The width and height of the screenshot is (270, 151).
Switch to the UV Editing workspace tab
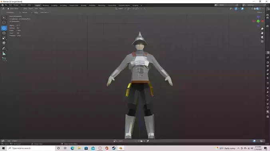click(63, 5)
